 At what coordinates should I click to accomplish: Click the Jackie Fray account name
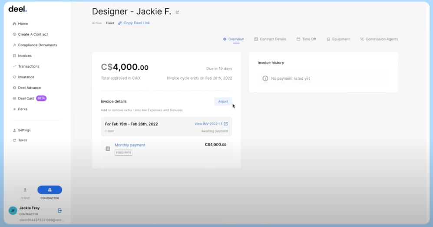(29, 208)
